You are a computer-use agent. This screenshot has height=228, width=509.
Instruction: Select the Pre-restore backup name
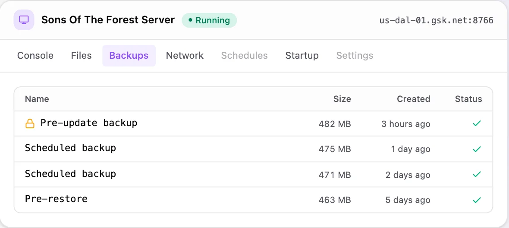(56, 199)
